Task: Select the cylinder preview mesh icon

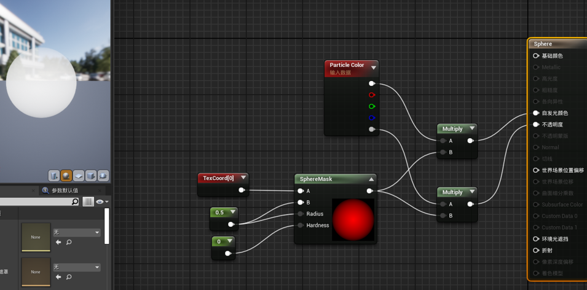Action: point(54,176)
